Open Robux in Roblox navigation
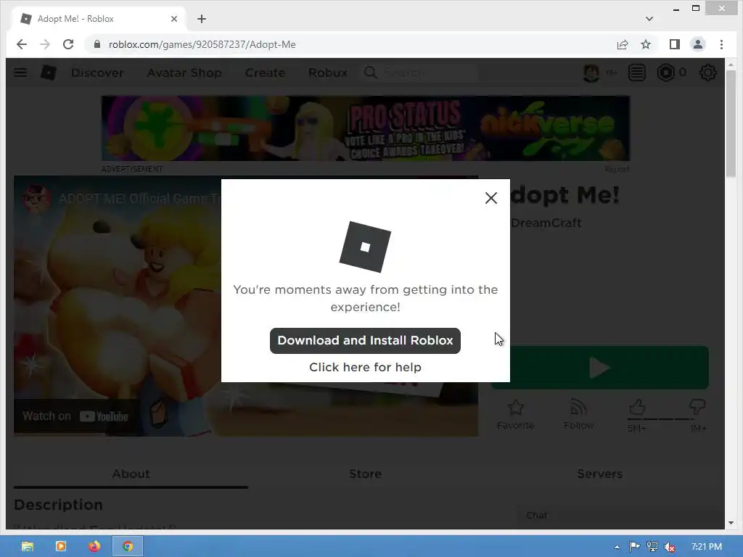Image resolution: width=743 pixels, height=557 pixels. tap(327, 73)
